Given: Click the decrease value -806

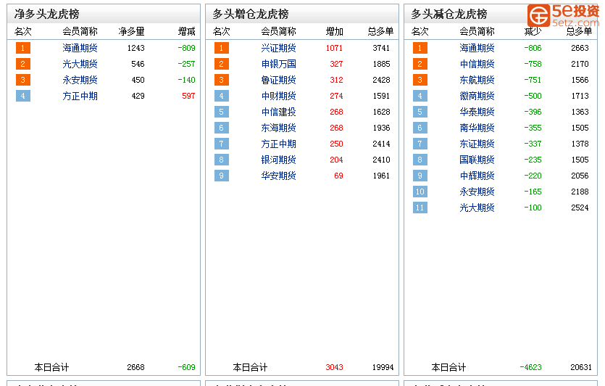Looking at the screenshot, I should [533, 48].
